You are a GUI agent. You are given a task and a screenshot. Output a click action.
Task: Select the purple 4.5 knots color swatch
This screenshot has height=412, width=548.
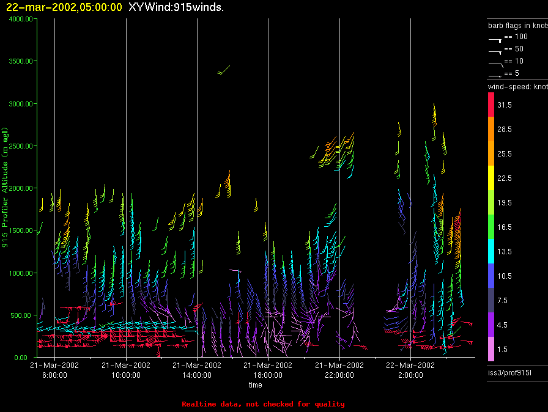tap(491, 325)
